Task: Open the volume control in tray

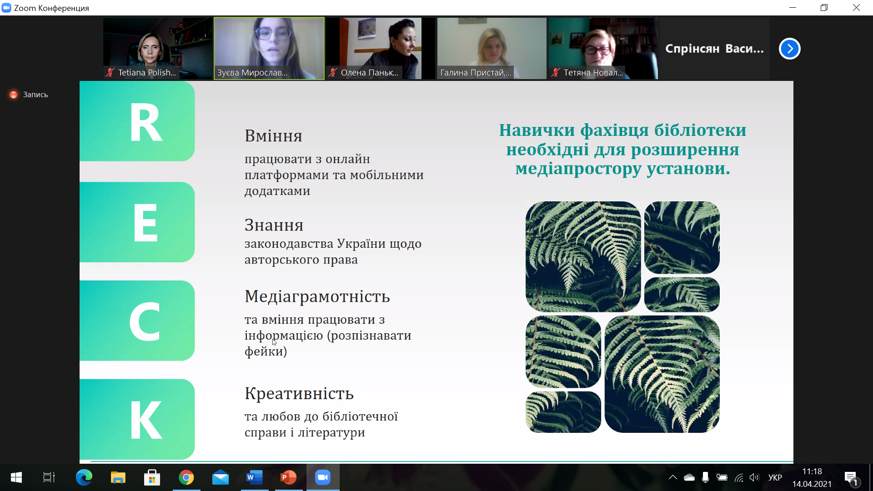Action: (x=754, y=477)
